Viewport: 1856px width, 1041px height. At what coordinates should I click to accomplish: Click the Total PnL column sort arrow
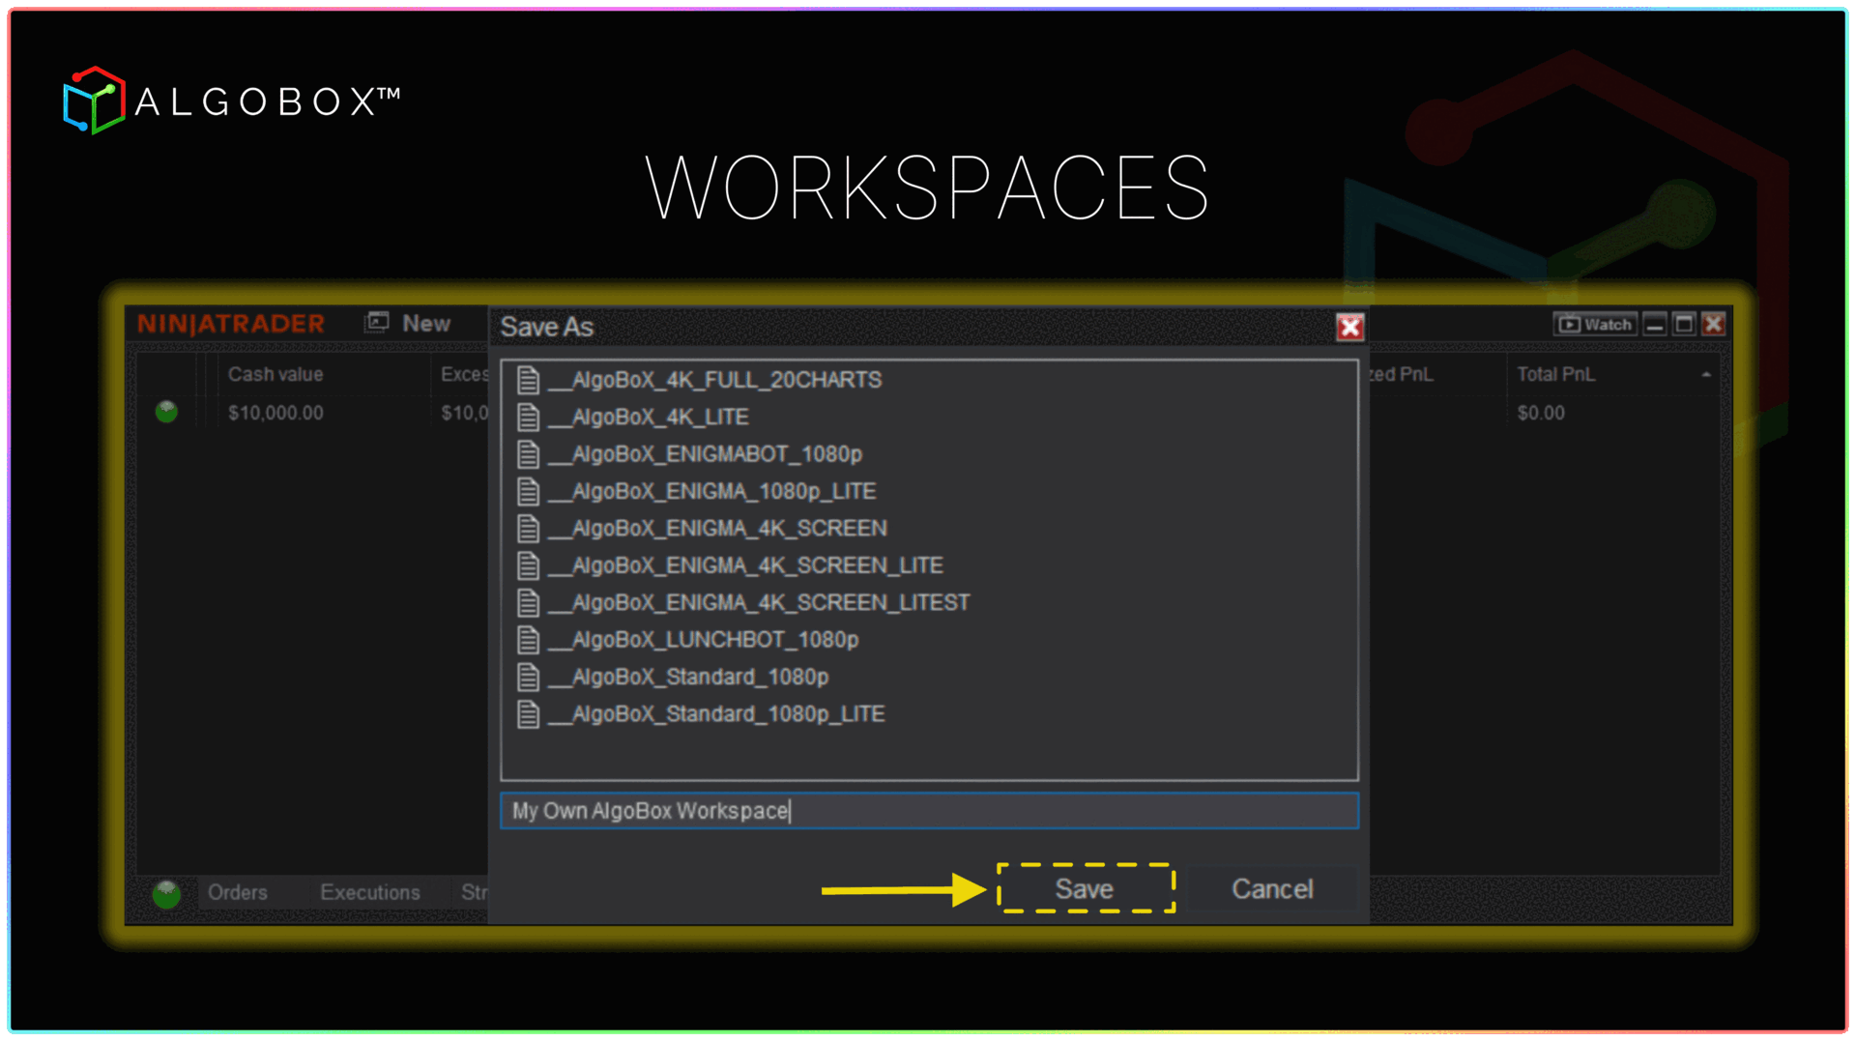point(1706,374)
